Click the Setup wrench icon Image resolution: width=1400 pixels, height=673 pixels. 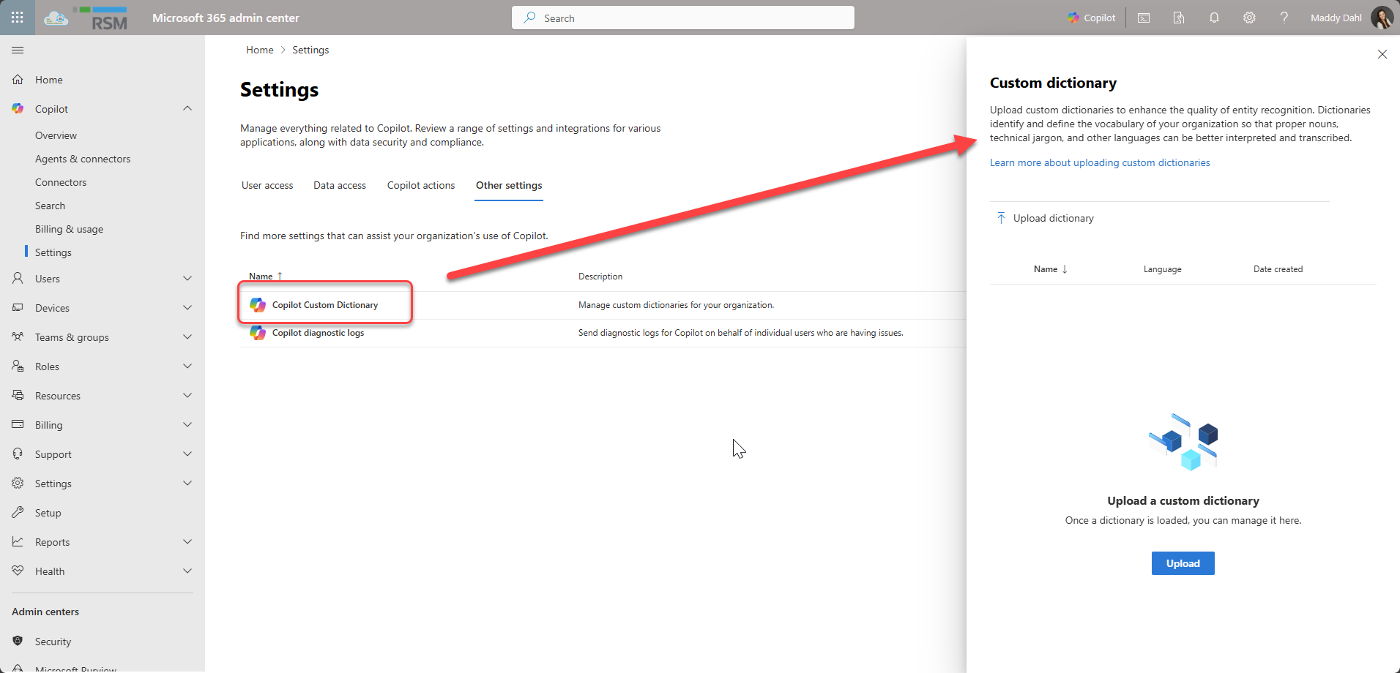tap(18, 513)
